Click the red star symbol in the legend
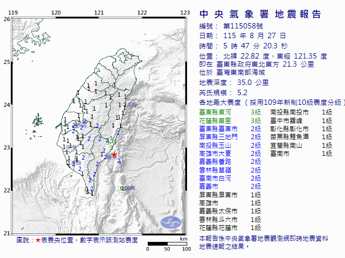The image size is (345, 258). click(38, 240)
